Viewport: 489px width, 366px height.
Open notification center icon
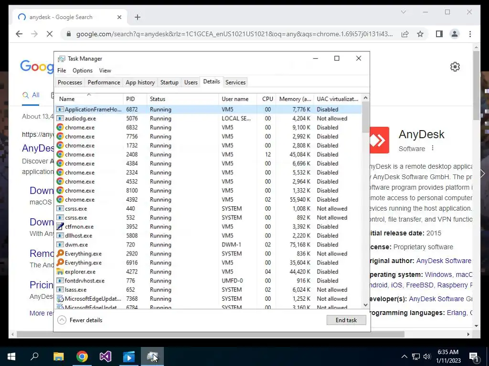(x=474, y=356)
